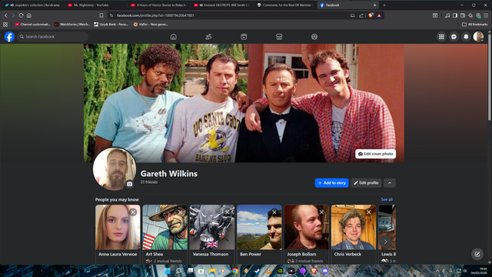
Task: Open account menu from profile avatar
Action: pos(478,37)
